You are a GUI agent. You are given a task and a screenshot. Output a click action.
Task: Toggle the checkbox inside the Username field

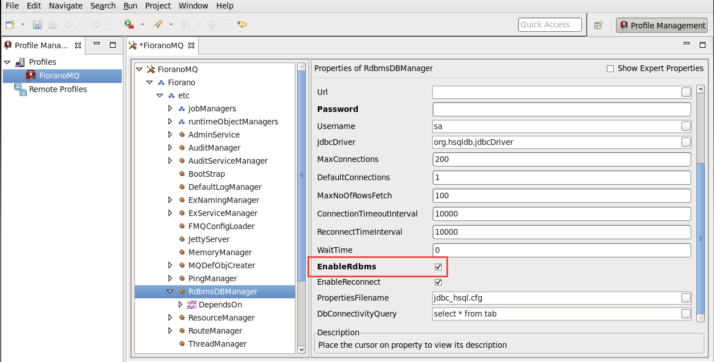pyautogui.click(x=686, y=126)
